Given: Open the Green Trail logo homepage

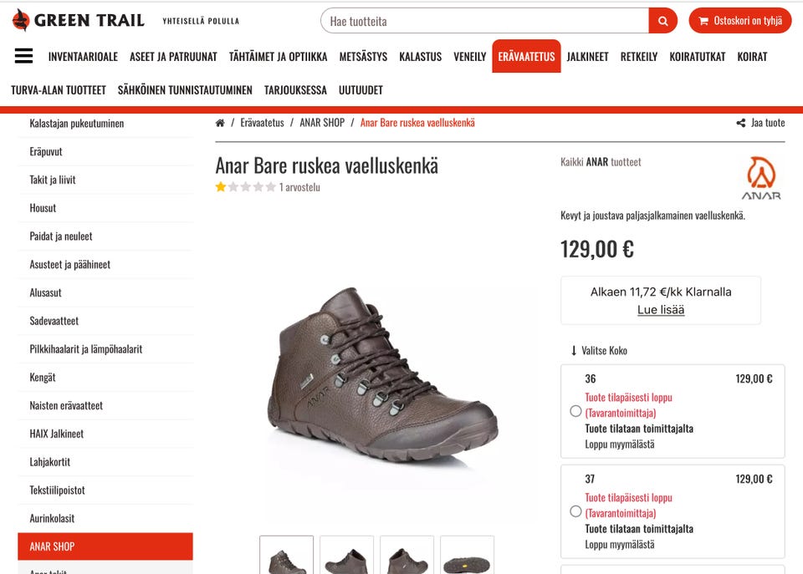Looking at the screenshot, I should (79, 20).
